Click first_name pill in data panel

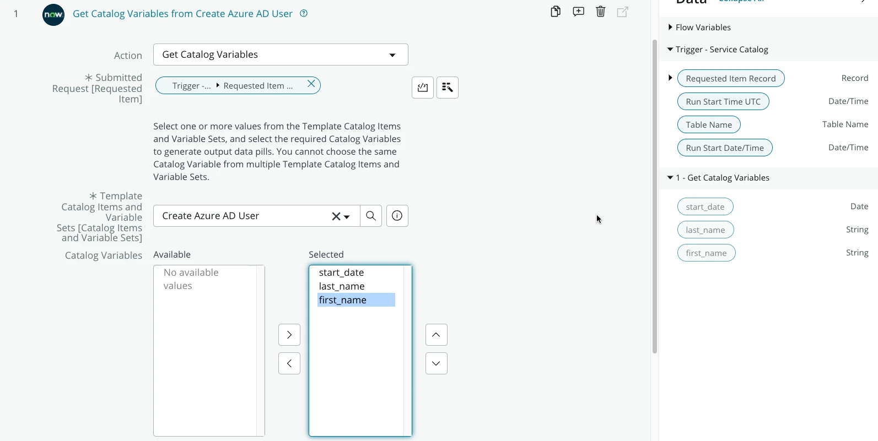(706, 253)
